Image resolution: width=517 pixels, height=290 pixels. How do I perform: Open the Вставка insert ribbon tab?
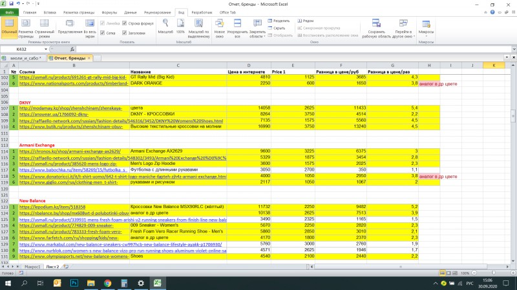50,12
